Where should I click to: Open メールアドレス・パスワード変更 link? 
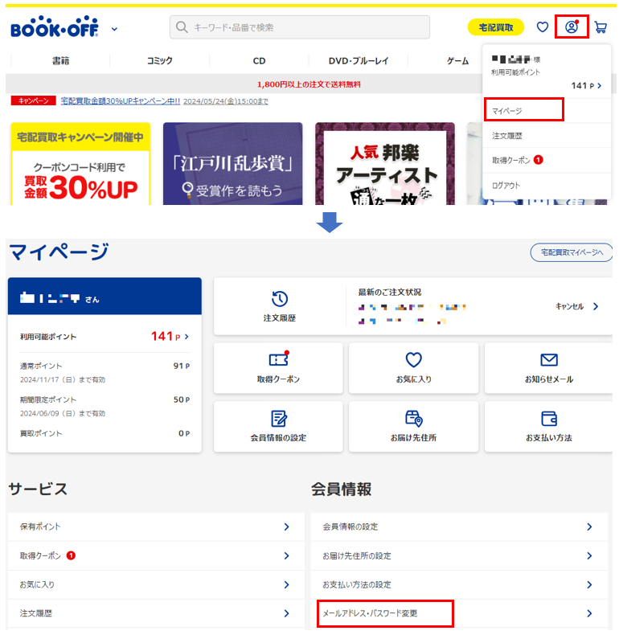[385, 613]
